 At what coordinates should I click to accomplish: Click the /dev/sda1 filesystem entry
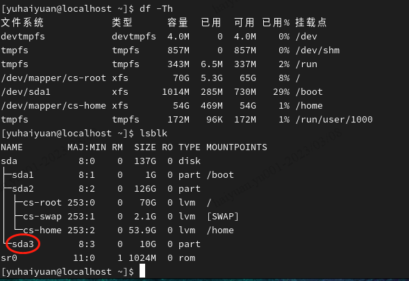(26, 92)
